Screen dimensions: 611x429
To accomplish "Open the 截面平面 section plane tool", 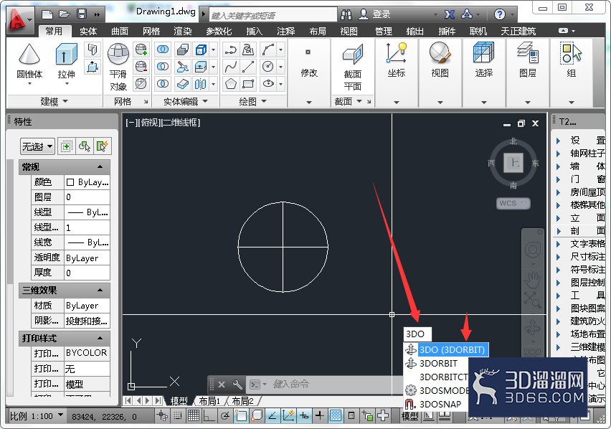I will click(x=353, y=55).
